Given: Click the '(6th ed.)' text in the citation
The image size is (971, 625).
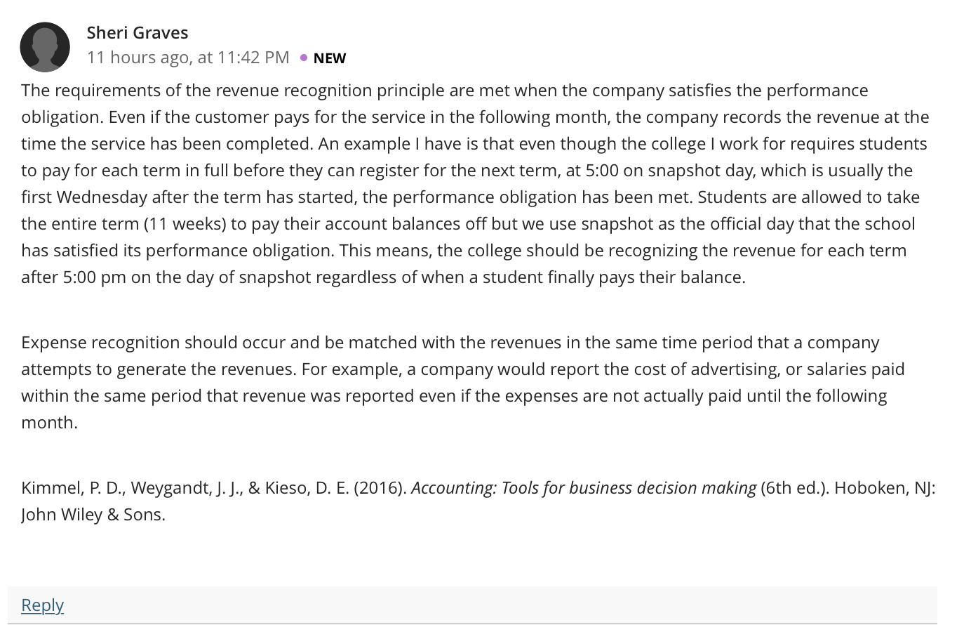Looking at the screenshot, I should [795, 488].
